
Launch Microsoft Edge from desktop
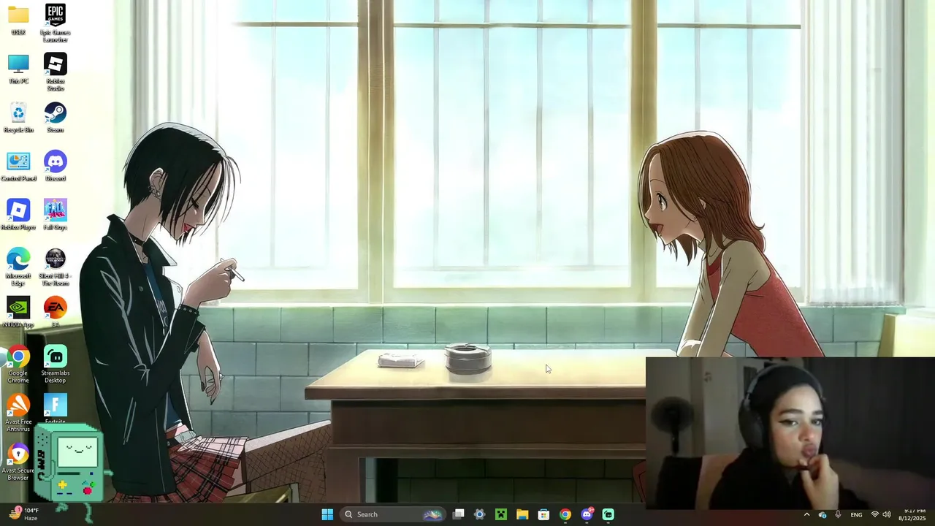[18, 267]
